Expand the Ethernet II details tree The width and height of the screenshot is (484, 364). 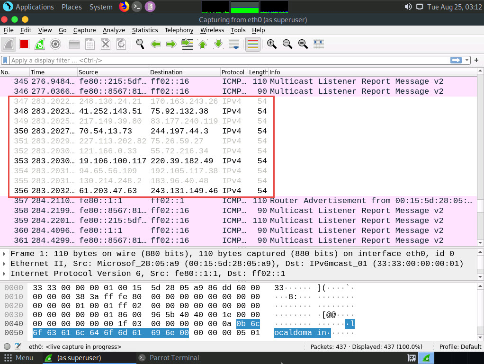point(4,264)
